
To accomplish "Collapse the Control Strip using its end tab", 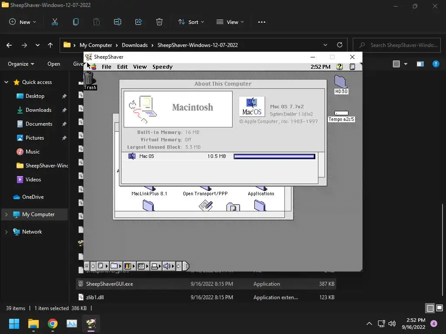I will 186,266.
